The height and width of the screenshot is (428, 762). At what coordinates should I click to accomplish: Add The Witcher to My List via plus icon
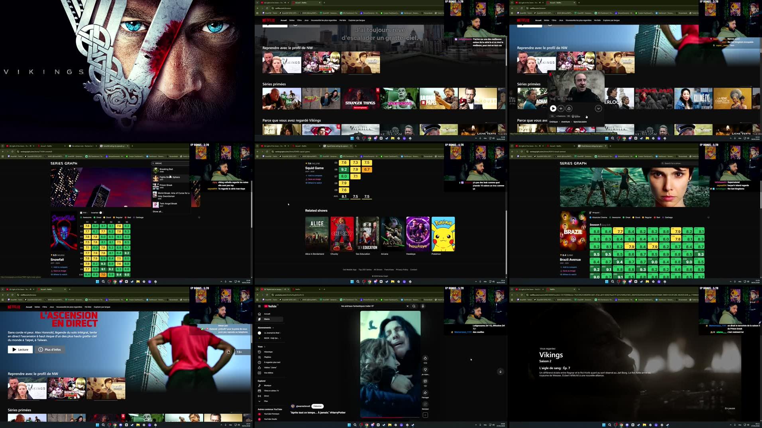click(561, 109)
